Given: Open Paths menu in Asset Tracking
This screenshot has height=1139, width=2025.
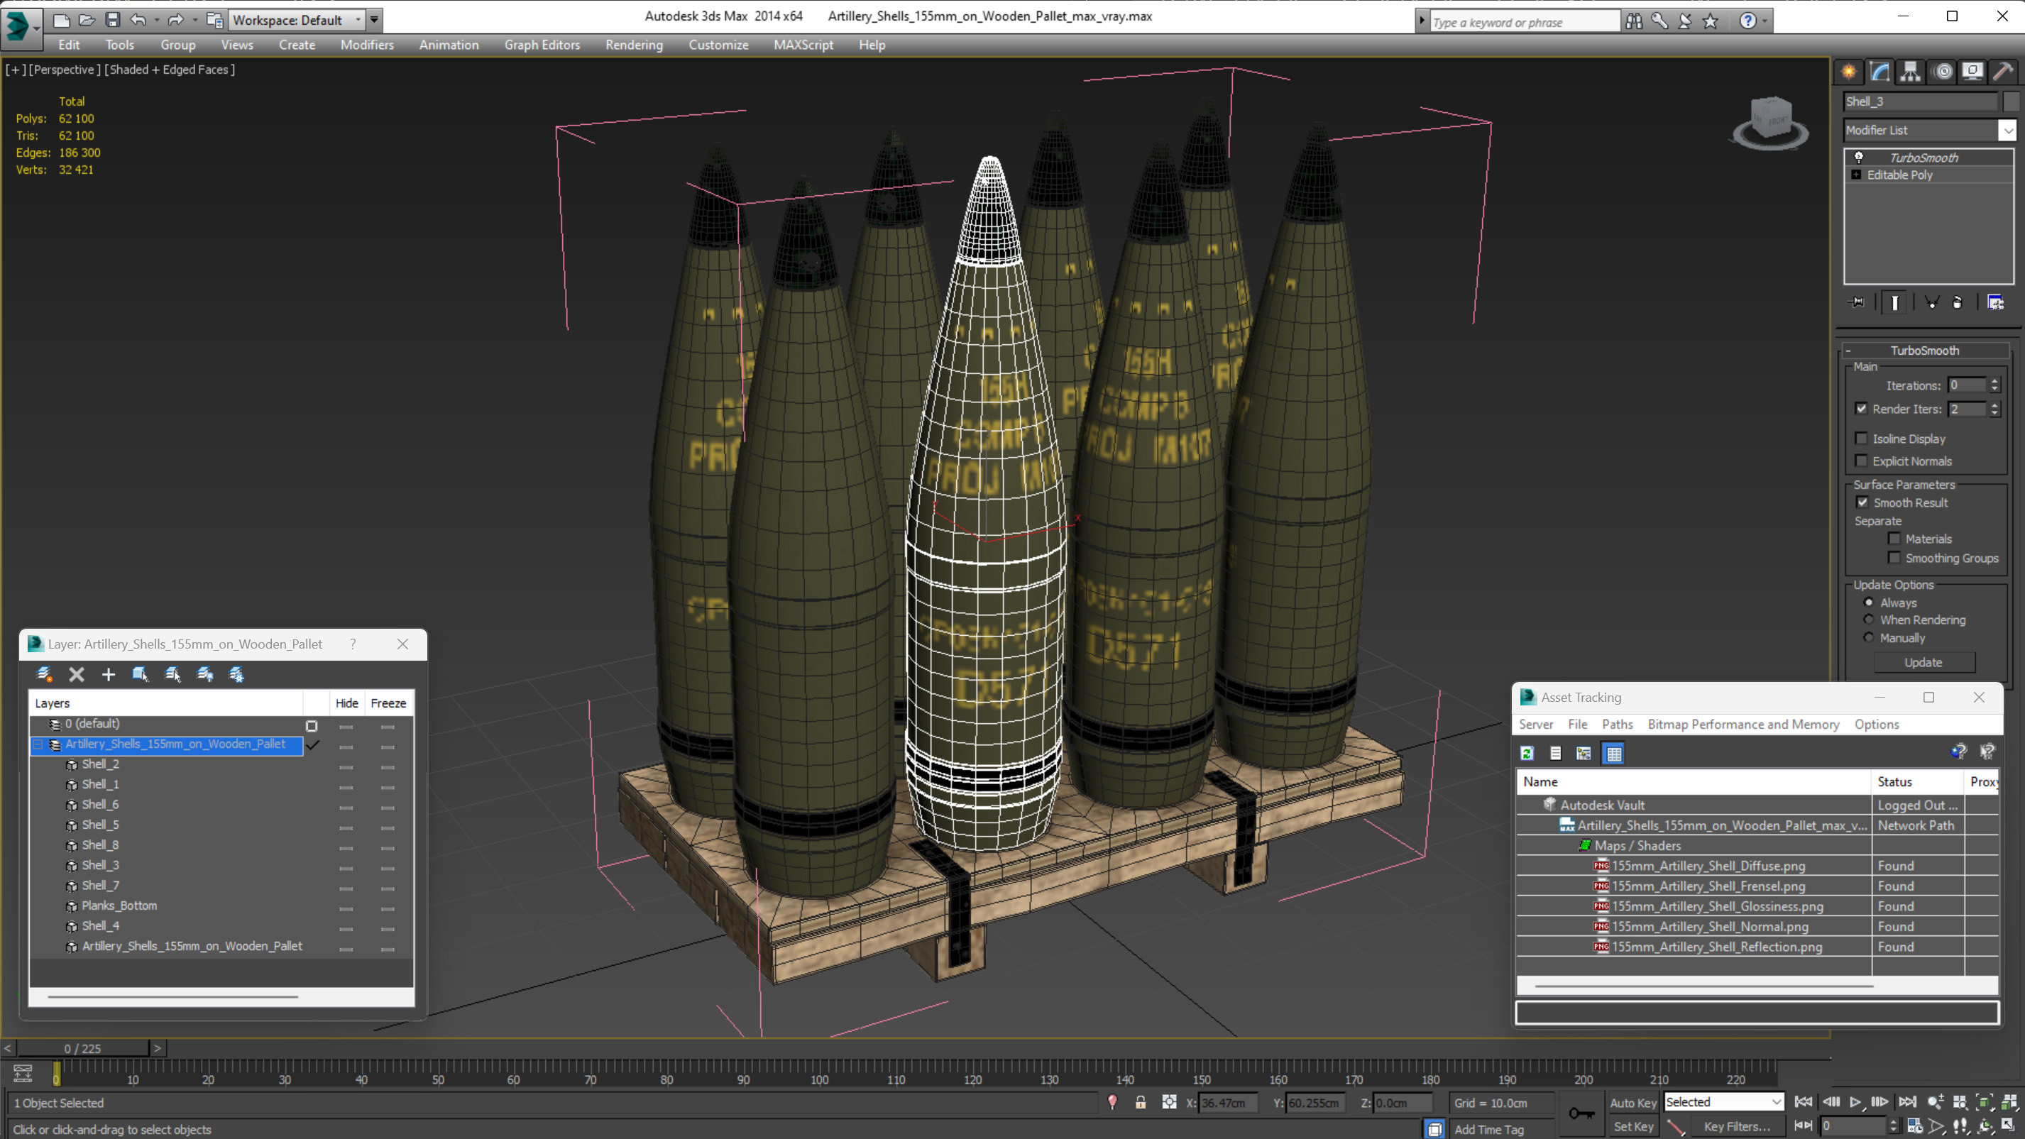Looking at the screenshot, I should pyautogui.click(x=1617, y=724).
